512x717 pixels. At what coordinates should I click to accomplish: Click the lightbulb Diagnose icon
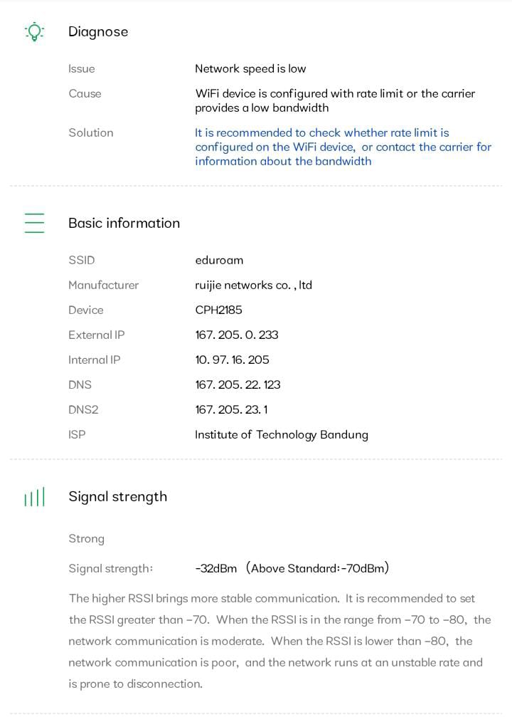[x=34, y=31]
